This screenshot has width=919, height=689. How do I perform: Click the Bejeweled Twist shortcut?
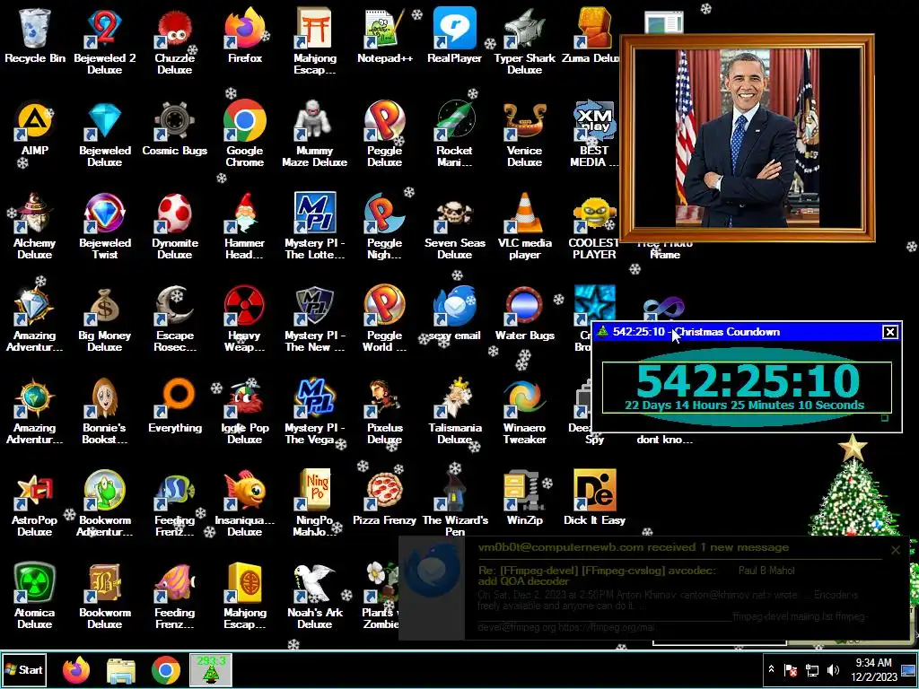[104, 225]
